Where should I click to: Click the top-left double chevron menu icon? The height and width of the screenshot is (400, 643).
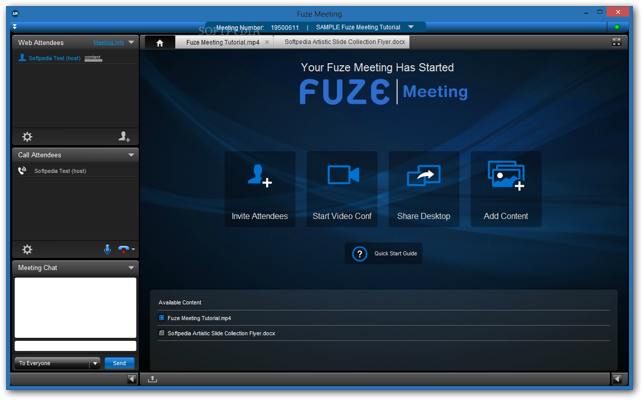[15, 27]
